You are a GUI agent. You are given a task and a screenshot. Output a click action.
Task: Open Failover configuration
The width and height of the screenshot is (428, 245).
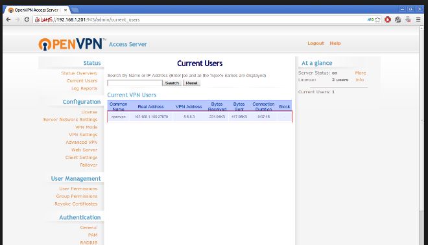(x=88, y=165)
